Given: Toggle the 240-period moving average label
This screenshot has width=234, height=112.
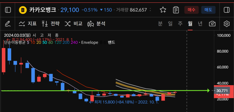Looking at the screenshot, I should click(x=74, y=43).
